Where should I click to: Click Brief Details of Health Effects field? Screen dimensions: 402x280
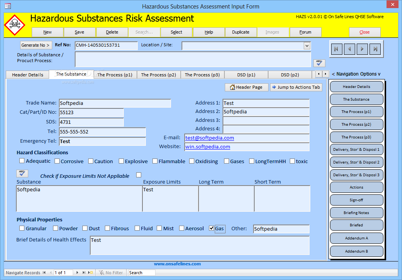(200, 246)
